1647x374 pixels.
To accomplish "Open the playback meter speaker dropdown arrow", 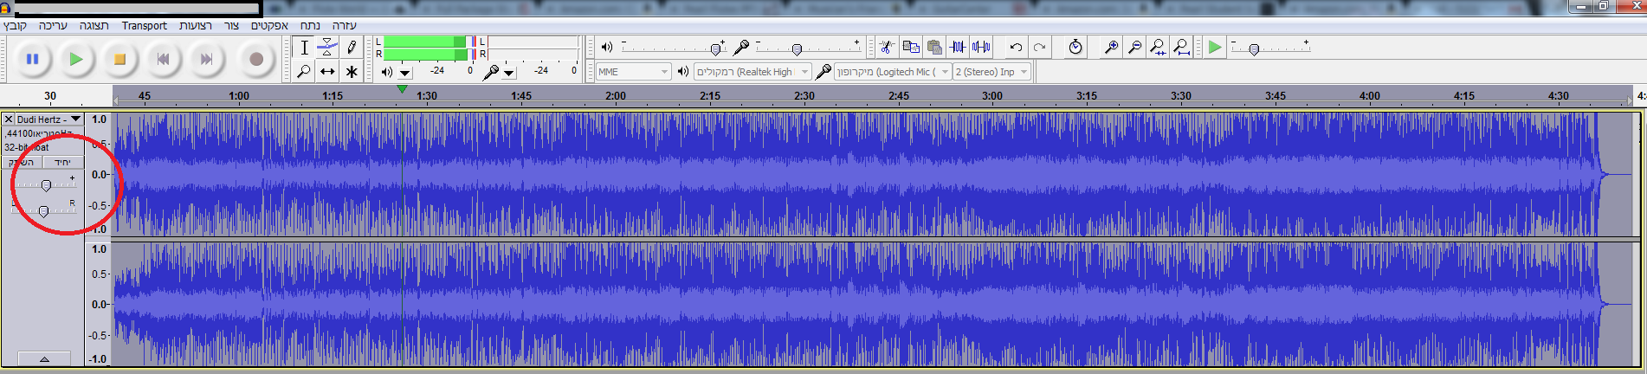I will click(405, 73).
